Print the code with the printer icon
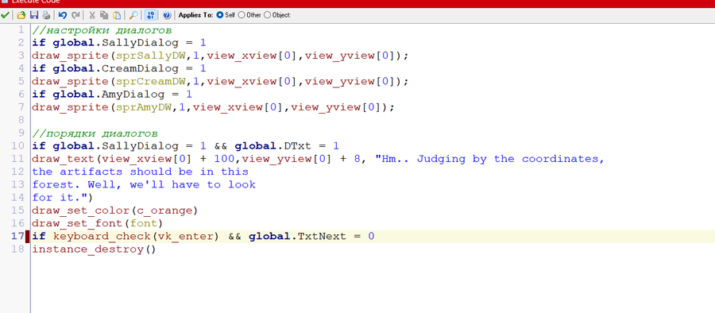Image resolution: width=715 pixels, height=313 pixels. pos(46,15)
